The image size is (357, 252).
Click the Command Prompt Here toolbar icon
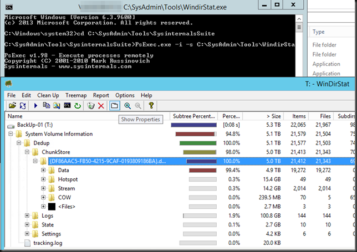67,105
